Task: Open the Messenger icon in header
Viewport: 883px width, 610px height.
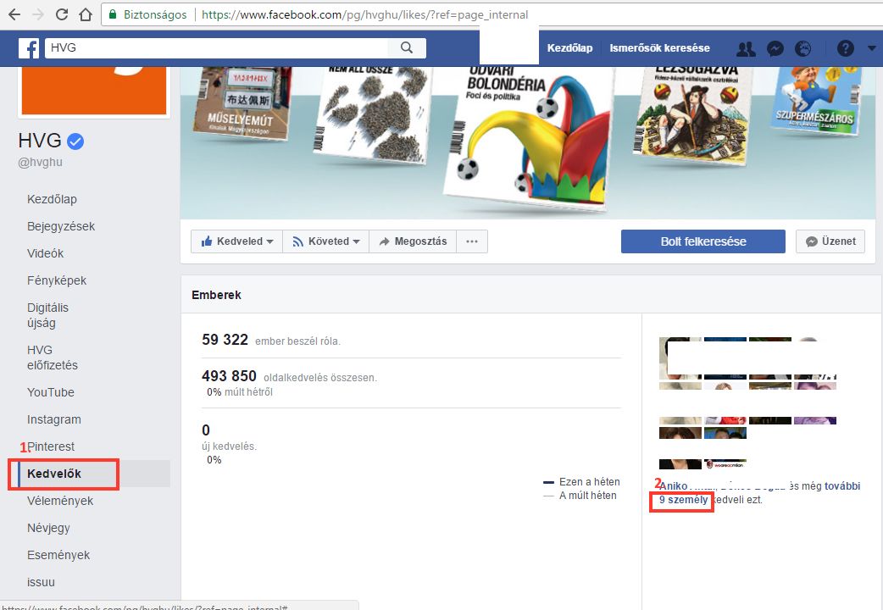Action: click(x=775, y=49)
